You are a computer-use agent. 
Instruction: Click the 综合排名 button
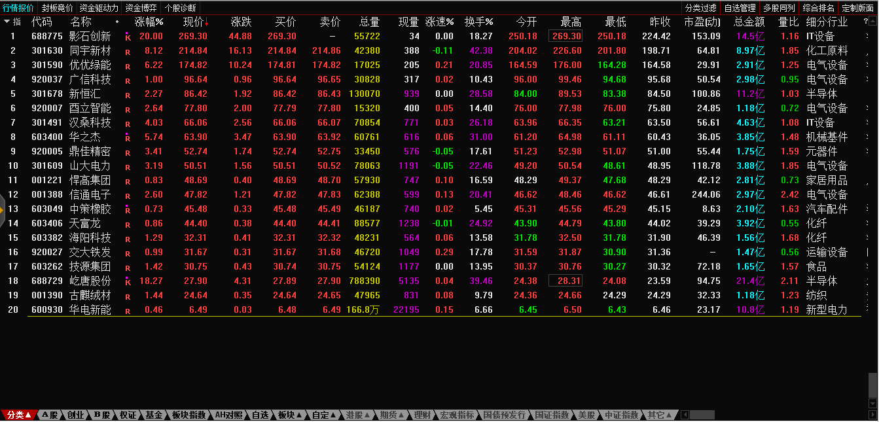click(819, 8)
